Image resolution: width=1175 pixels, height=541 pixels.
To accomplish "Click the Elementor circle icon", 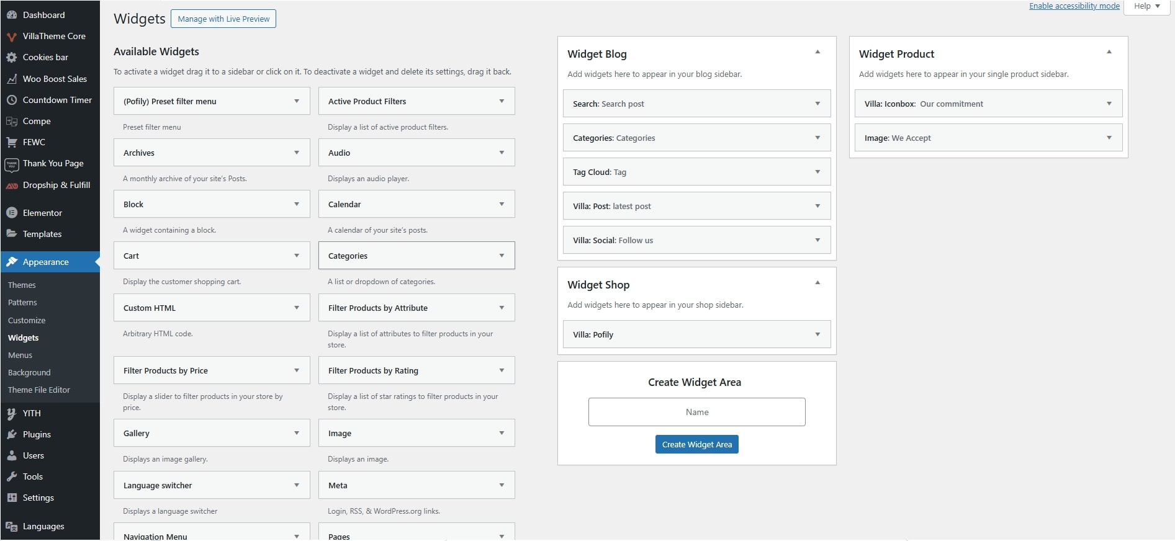I will tap(11, 213).
